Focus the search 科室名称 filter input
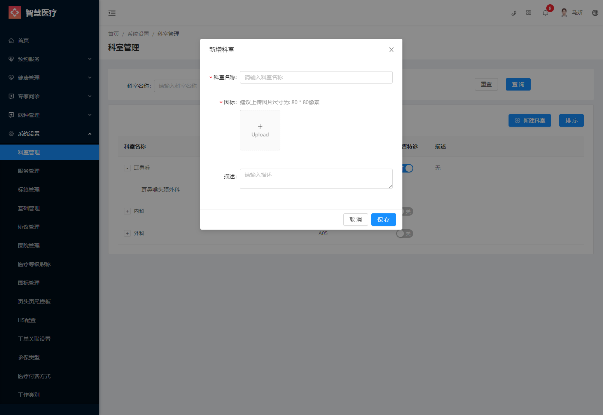Screen dimensions: 603x415 (177, 86)
